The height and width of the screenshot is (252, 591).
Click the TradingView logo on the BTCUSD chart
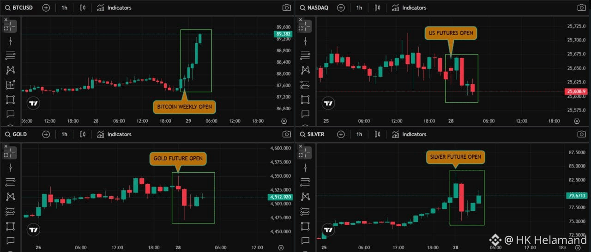click(x=33, y=103)
